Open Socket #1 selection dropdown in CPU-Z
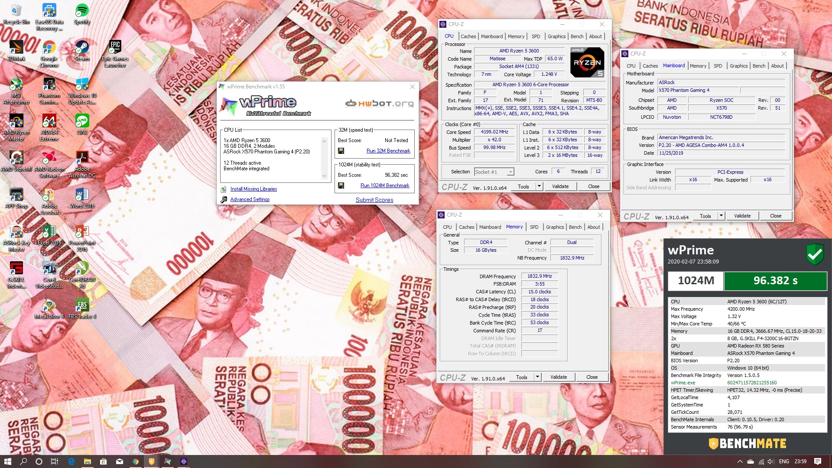832x468 pixels. pyautogui.click(x=494, y=172)
